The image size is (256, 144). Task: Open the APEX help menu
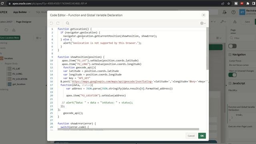(234, 12)
